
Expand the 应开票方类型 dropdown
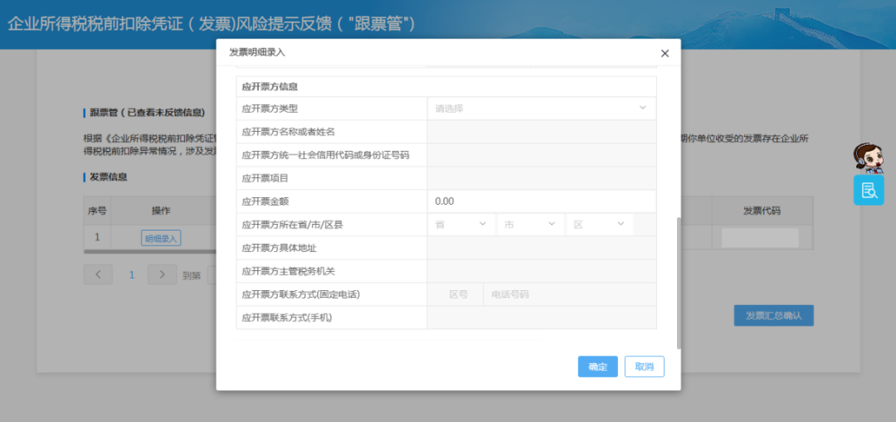pos(541,108)
